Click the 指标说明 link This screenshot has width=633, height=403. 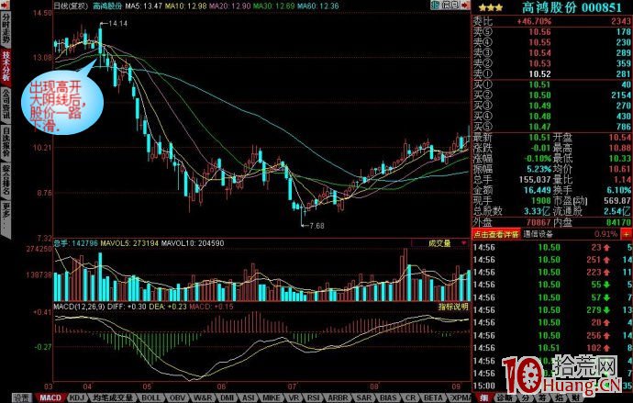(453, 307)
